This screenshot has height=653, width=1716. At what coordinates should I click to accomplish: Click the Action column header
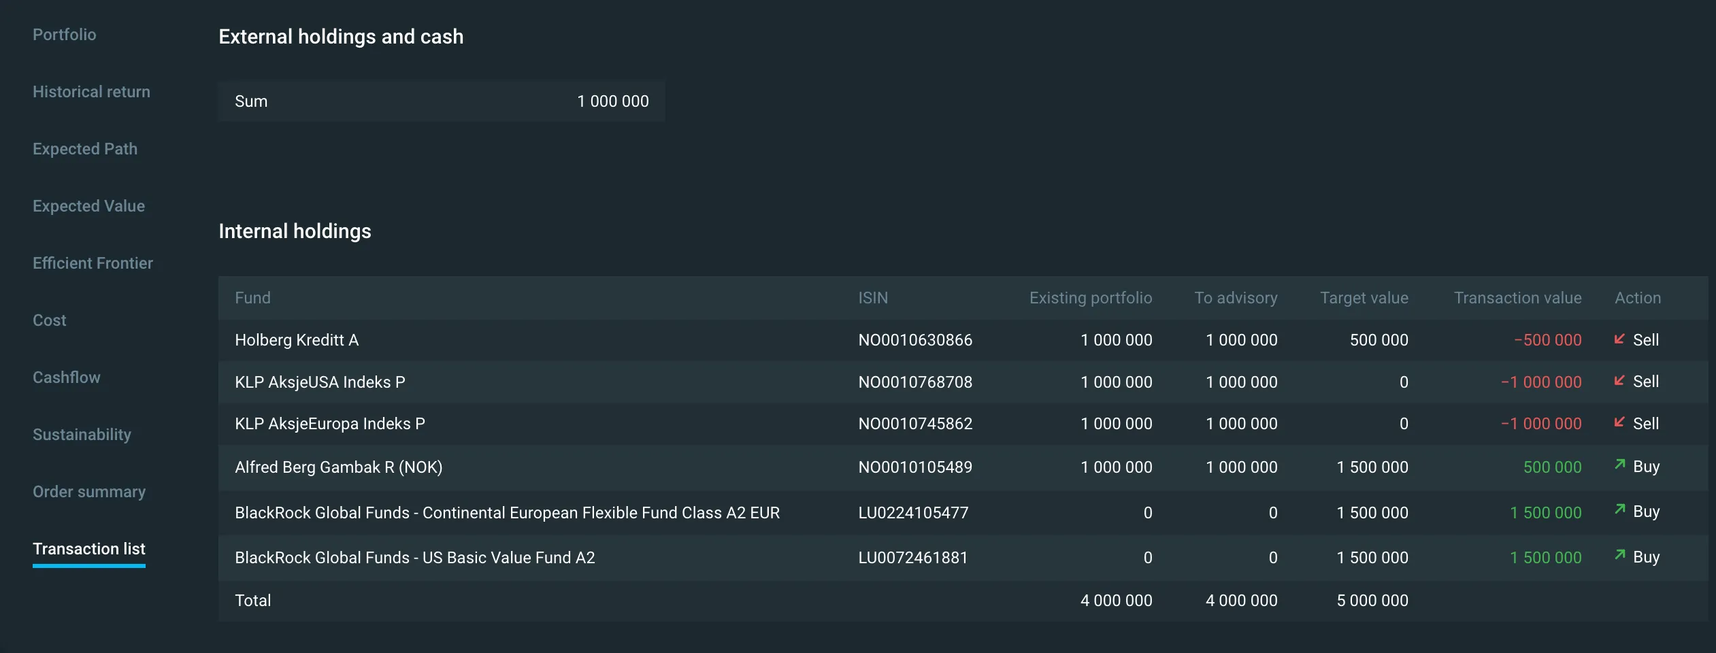1638,298
